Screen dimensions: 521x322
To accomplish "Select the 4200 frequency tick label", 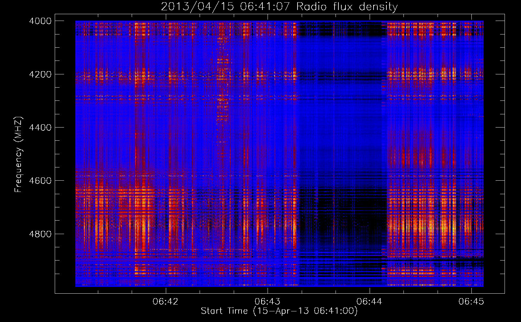I will (x=40, y=74).
